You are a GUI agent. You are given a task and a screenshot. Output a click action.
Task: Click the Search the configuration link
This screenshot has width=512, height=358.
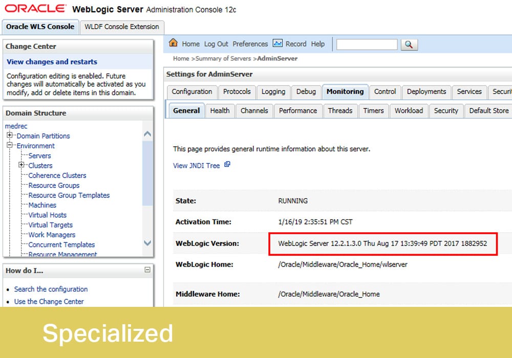(x=51, y=289)
